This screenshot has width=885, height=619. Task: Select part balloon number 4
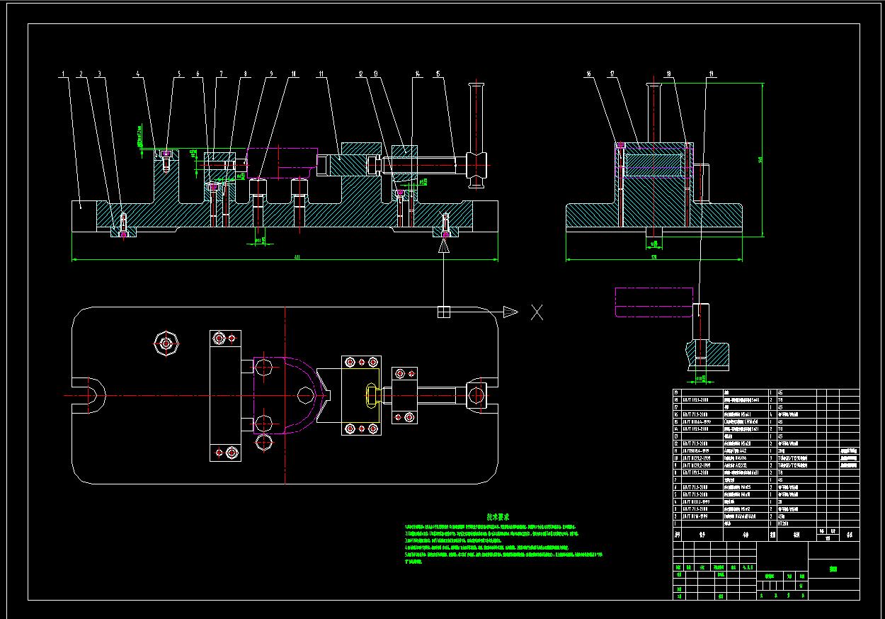click(x=138, y=73)
